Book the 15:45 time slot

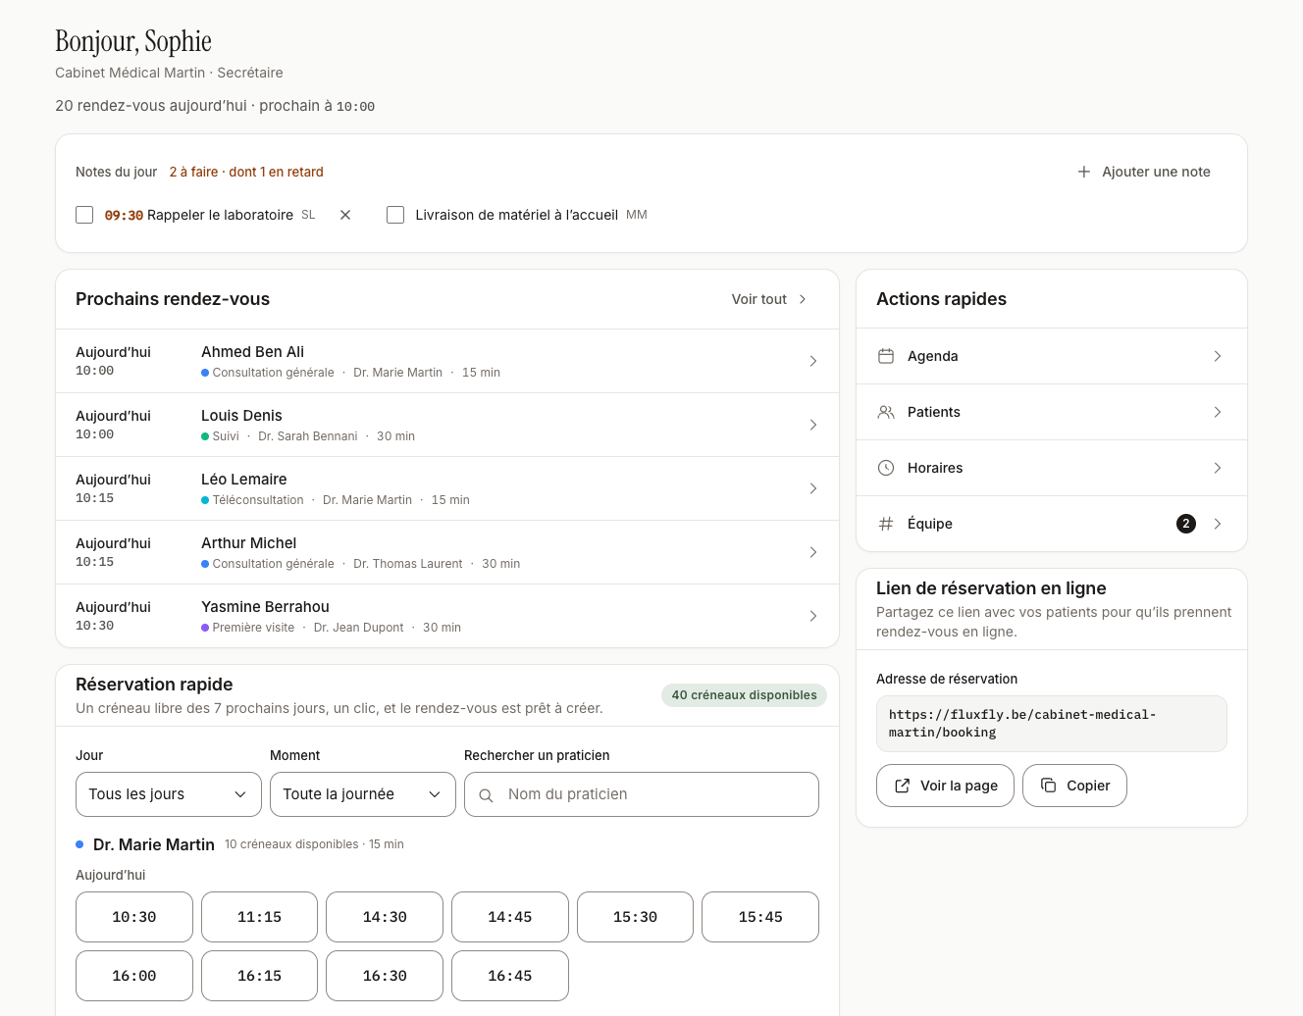point(760,917)
